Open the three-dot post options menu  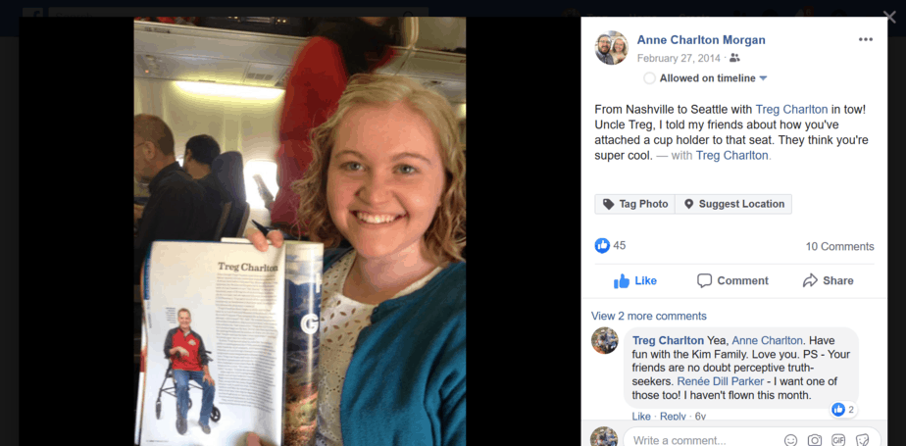click(865, 39)
